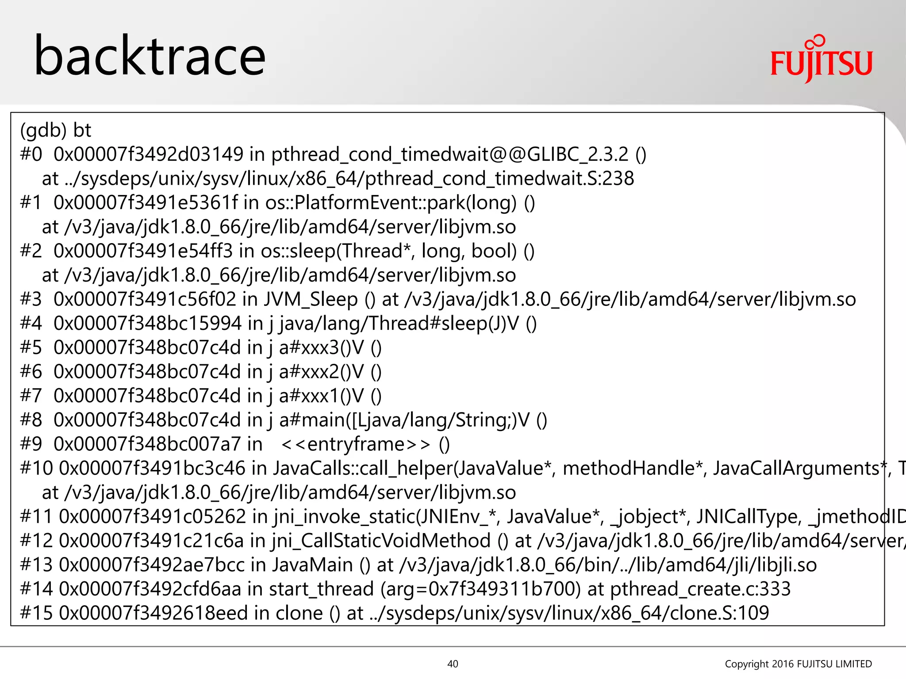Viewport: 906px width, 679px height.
Task: Click frame #5 a#xxx3()V line
Action: [201, 347]
